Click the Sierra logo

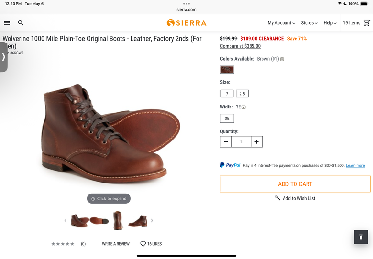(x=186, y=23)
